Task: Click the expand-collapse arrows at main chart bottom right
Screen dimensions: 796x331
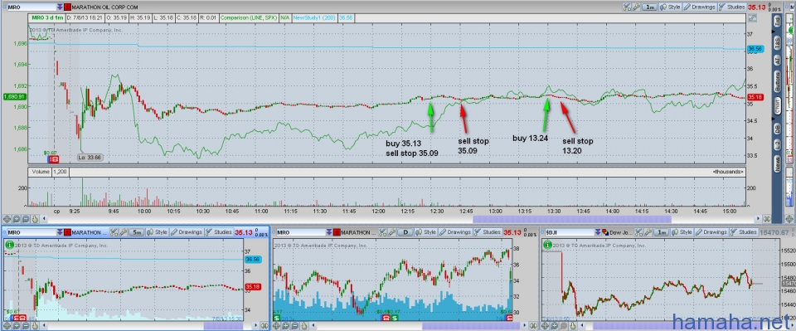Action: (x=766, y=219)
